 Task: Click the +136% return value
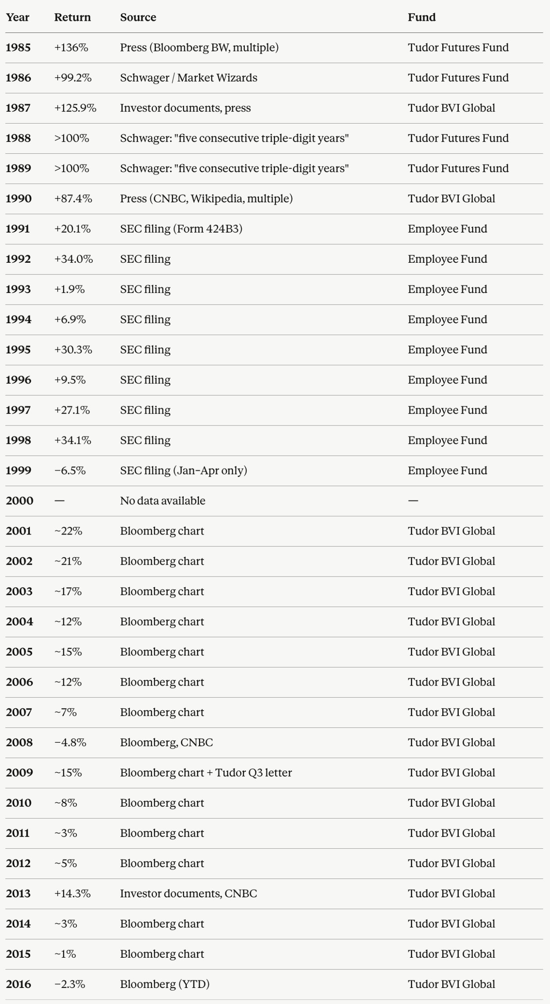pos(71,47)
